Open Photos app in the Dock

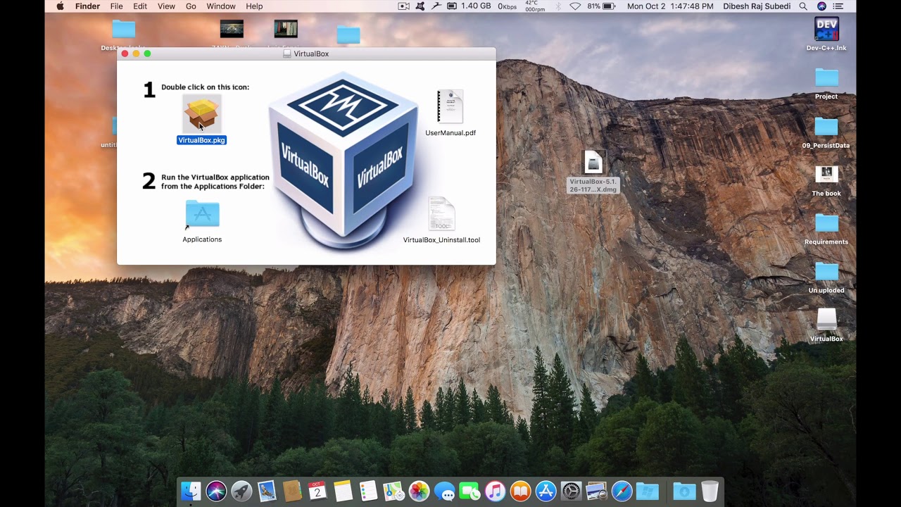(419, 491)
